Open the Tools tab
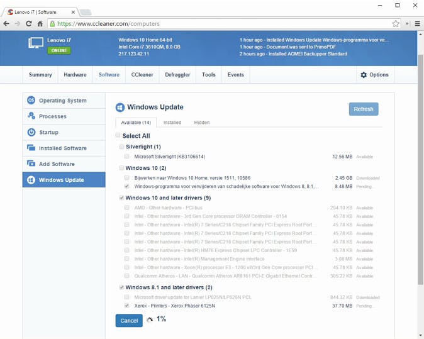424x339 pixels. 209,75
